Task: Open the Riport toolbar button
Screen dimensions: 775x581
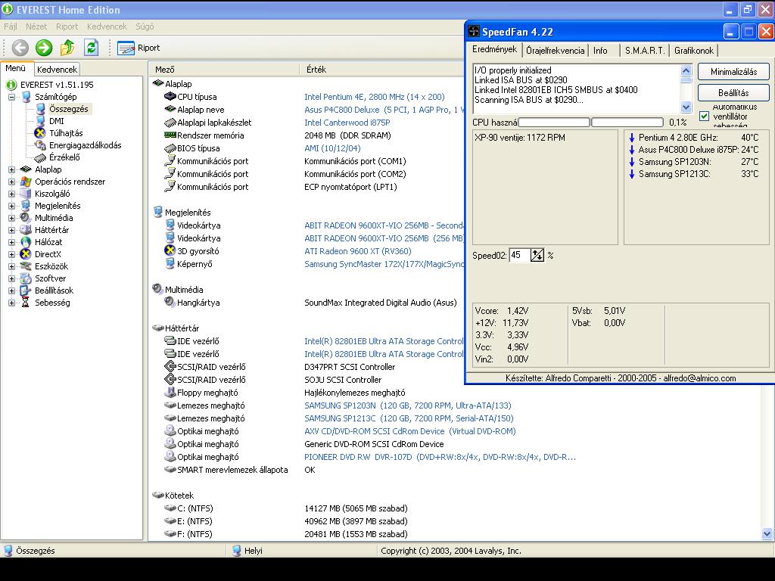Action: tap(139, 48)
